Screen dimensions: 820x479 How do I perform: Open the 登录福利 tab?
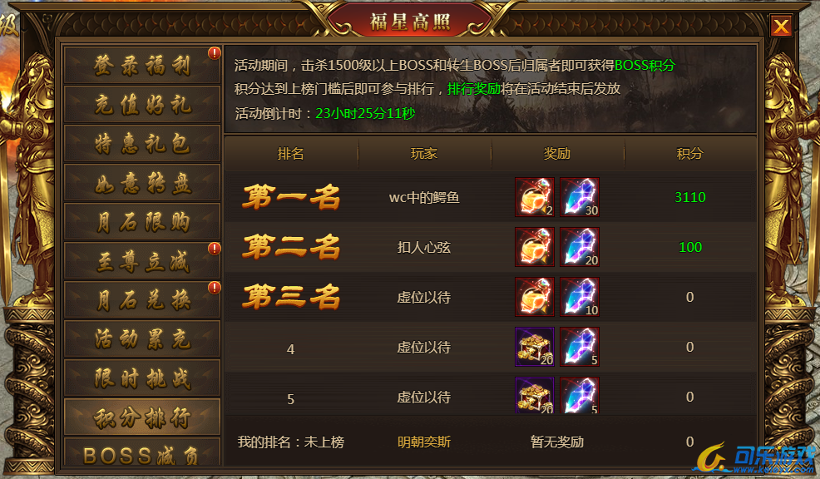pyautogui.click(x=141, y=65)
